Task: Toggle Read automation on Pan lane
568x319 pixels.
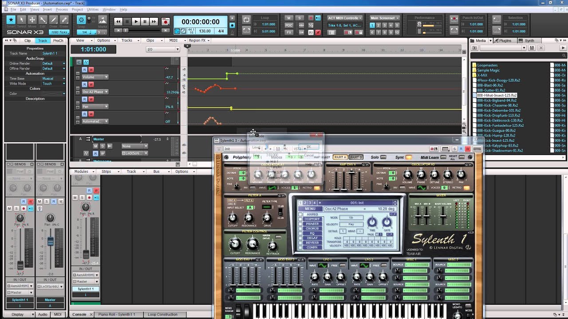Action: (x=84, y=99)
